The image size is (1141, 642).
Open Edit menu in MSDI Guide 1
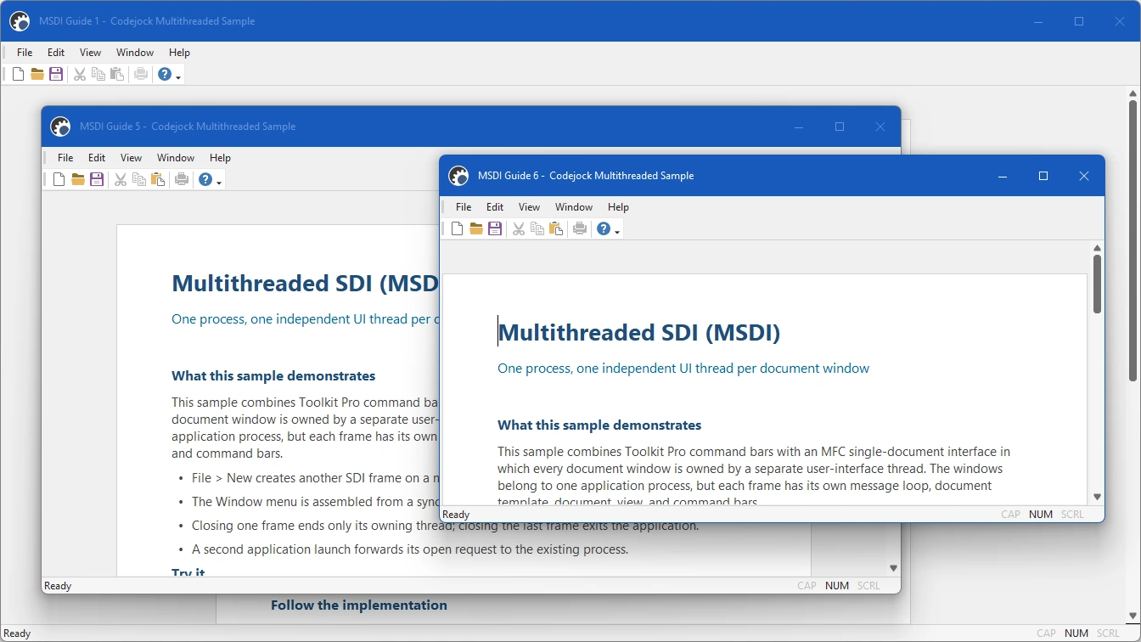56,52
